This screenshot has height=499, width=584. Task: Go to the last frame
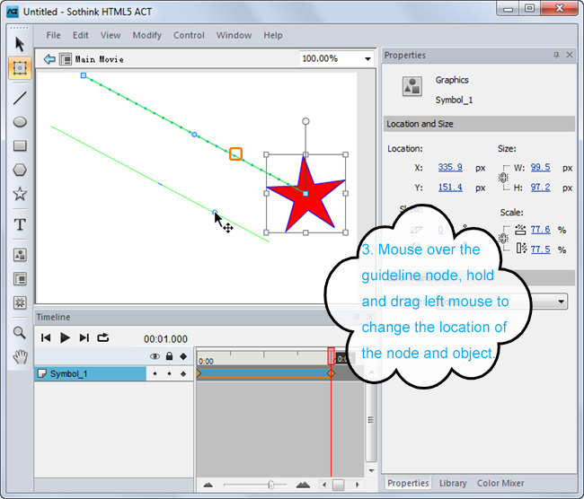84,337
